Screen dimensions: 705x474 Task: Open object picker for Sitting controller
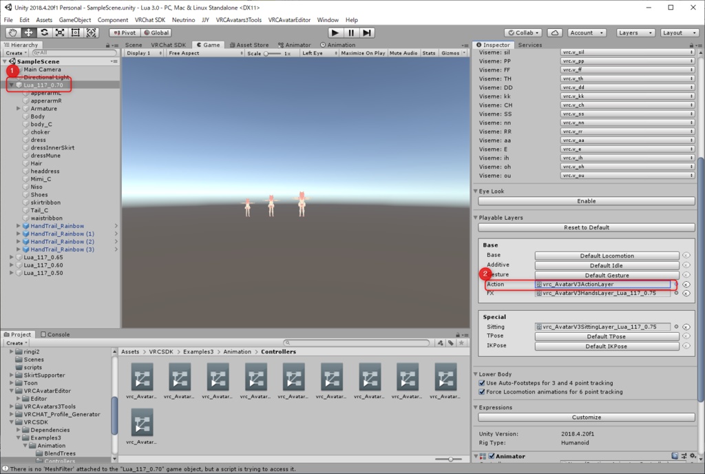tap(676, 327)
